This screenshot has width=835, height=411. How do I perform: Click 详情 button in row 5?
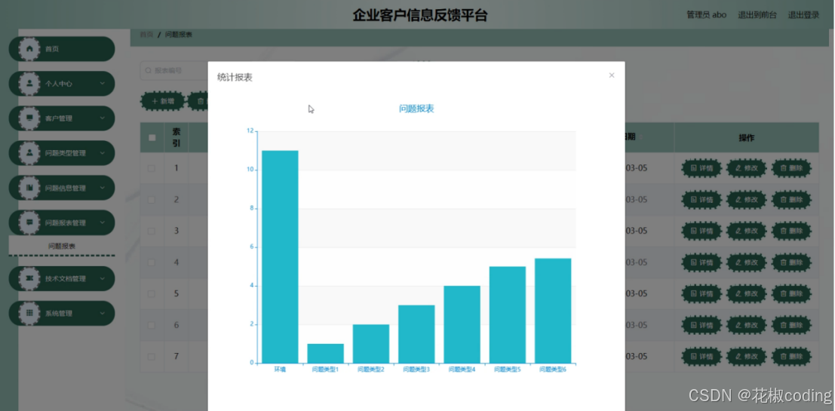point(701,294)
